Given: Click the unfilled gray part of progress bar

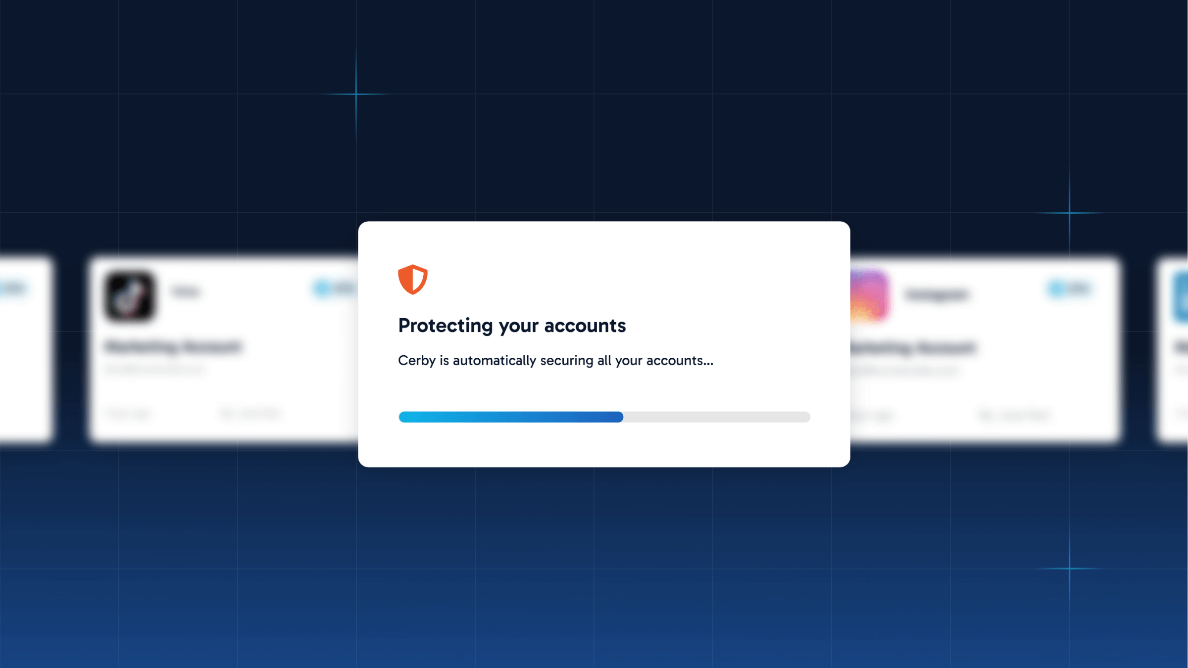Looking at the screenshot, I should [x=717, y=417].
